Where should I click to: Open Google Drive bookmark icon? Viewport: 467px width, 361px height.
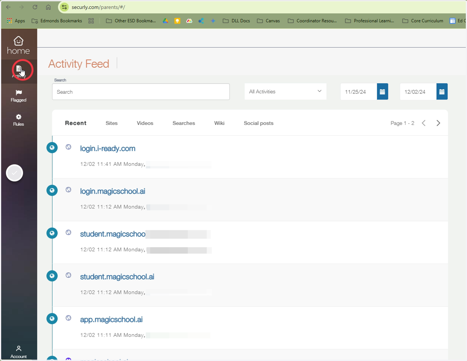point(165,21)
